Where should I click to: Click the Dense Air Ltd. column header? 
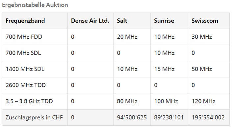(90, 21)
